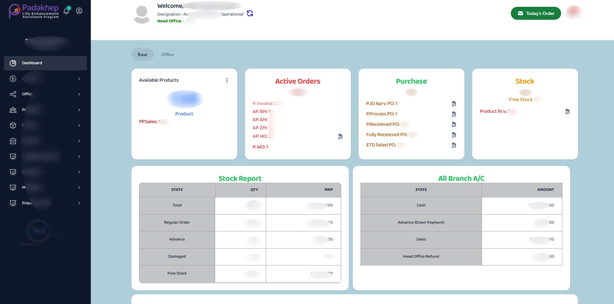The width and height of the screenshot is (614, 304).
Task: Open details icon for Fully Received PO
Action: [454, 135]
